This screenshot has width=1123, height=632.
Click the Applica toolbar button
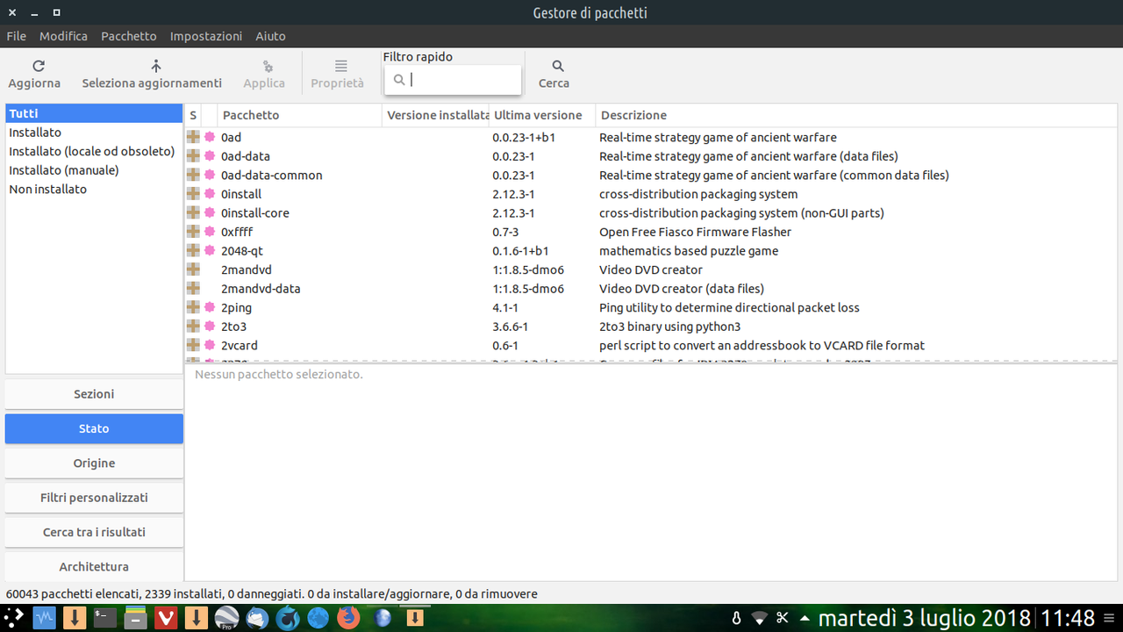(264, 75)
